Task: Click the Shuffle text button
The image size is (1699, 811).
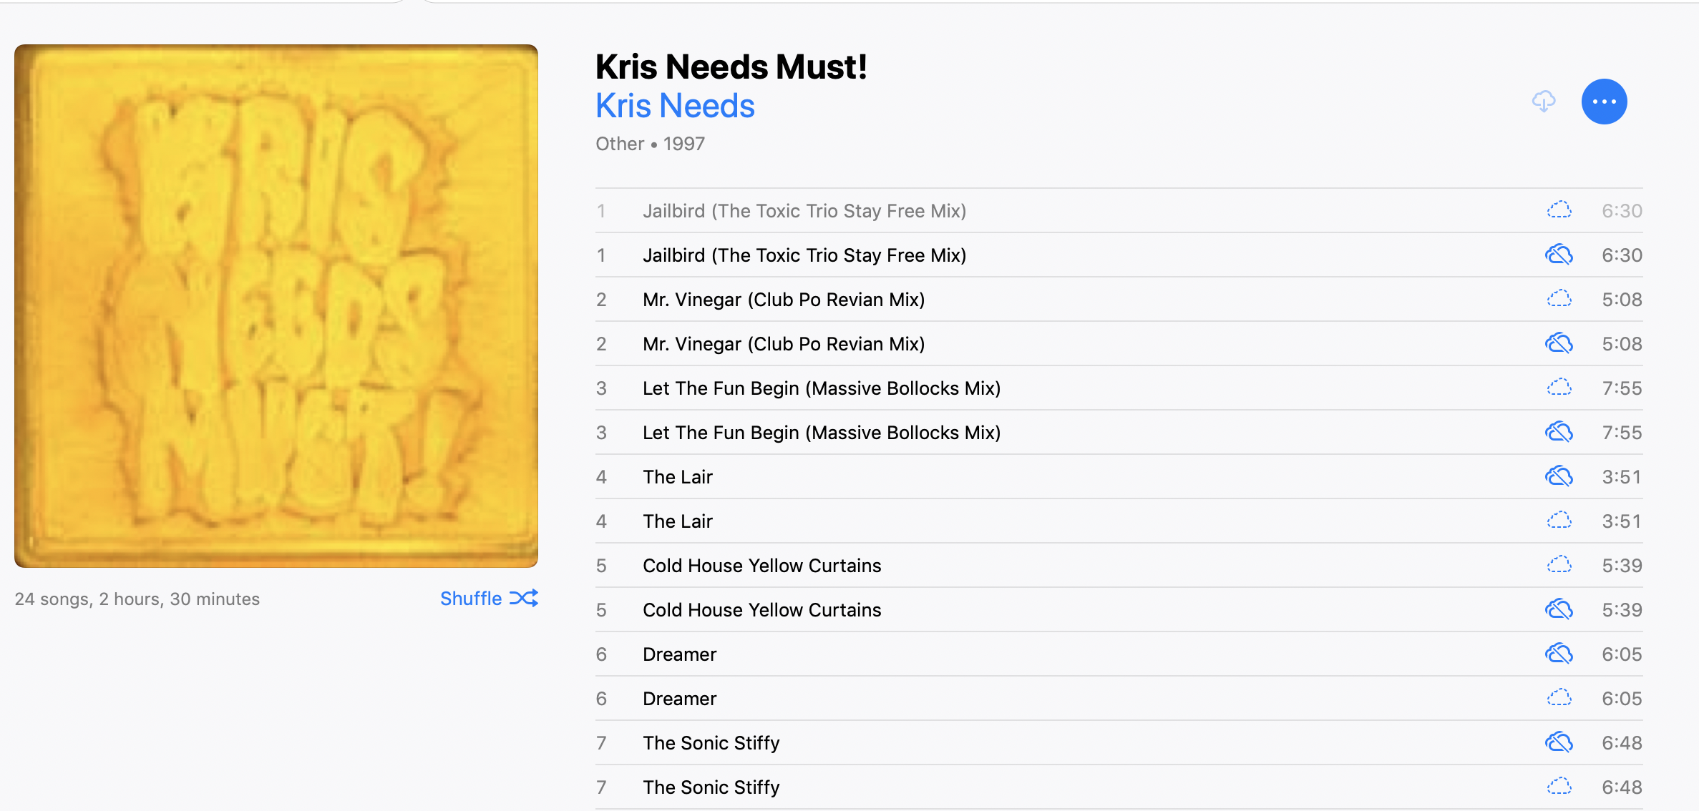Action: (x=471, y=599)
